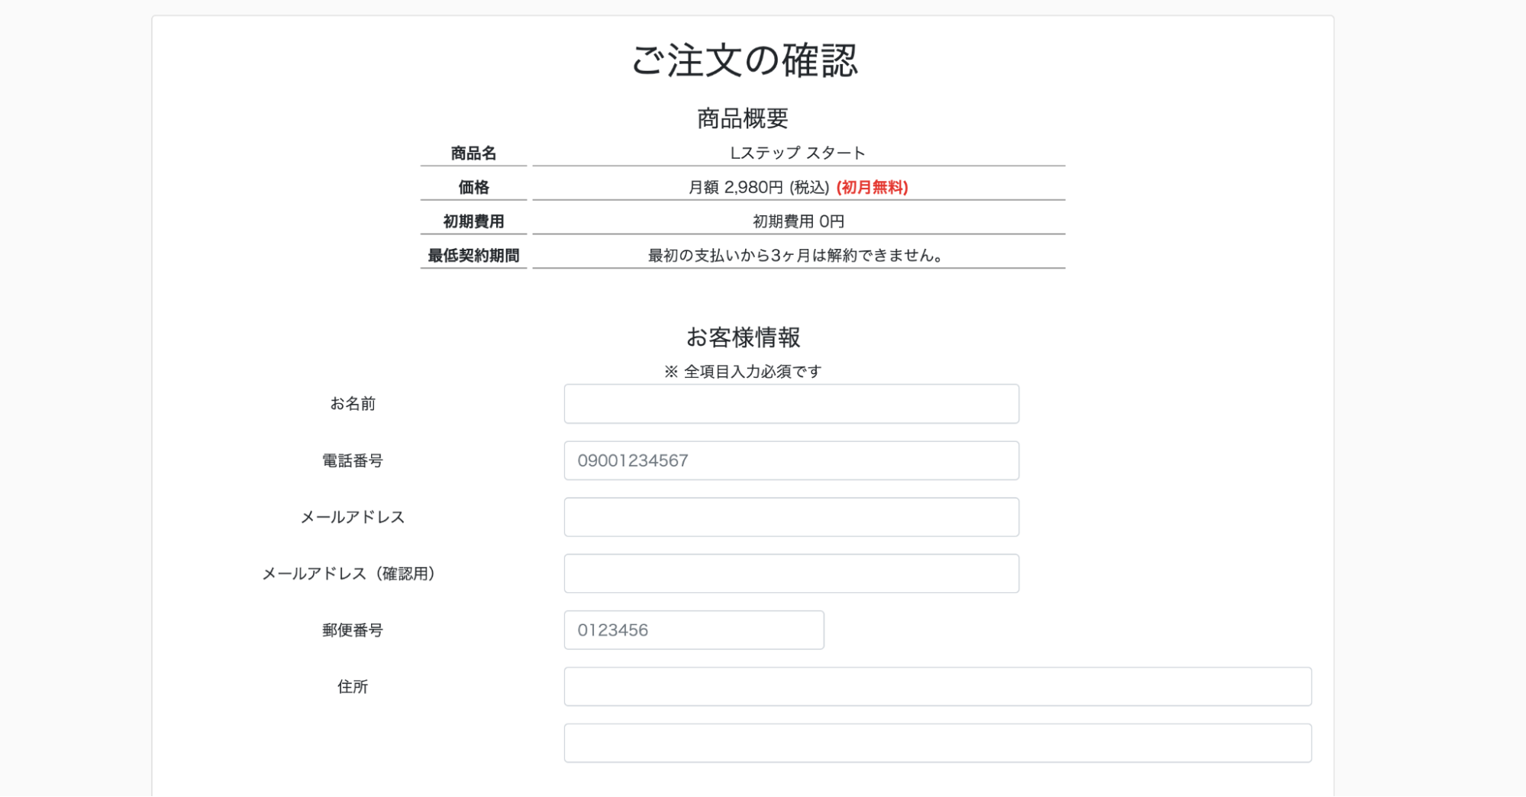The width and height of the screenshot is (1526, 797).
Task: Click the 初期費用 0円 value cell
Action: [x=798, y=221]
